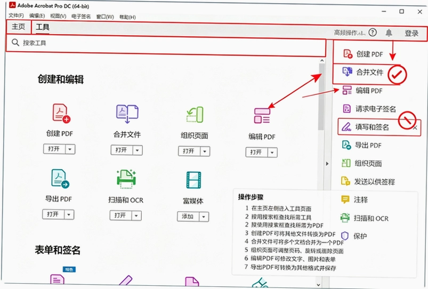Open the 帮助(H) menu
Viewport: 428px width, 289px height.
coord(127,17)
